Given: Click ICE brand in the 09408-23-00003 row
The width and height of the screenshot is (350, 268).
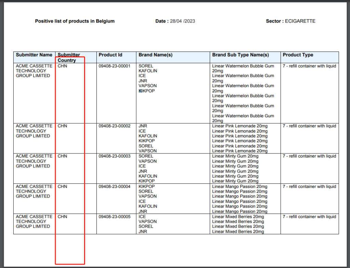Looking at the screenshot, I should coord(142,166).
